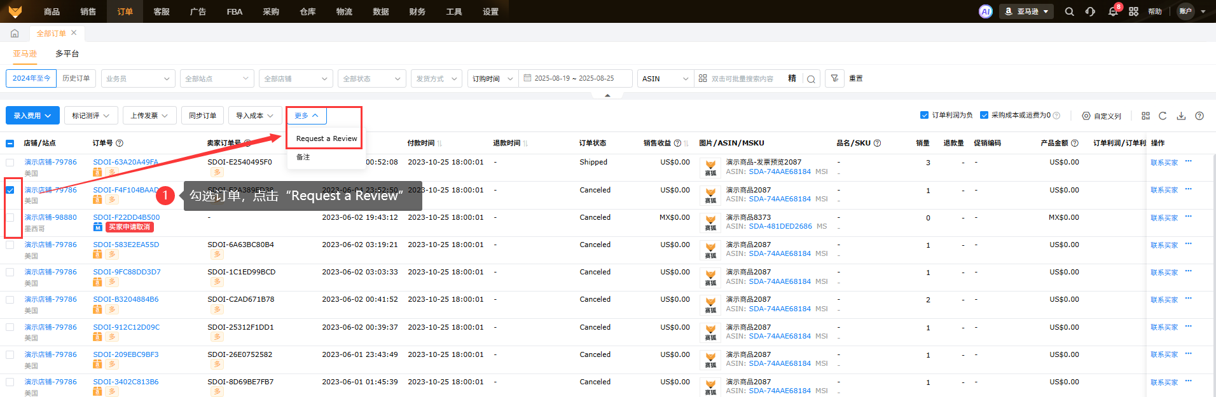Uncheck the 订单利润为负 checkbox
This screenshot has height=397, width=1216.
click(x=924, y=115)
